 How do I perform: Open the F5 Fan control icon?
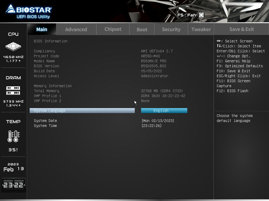point(201,15)
